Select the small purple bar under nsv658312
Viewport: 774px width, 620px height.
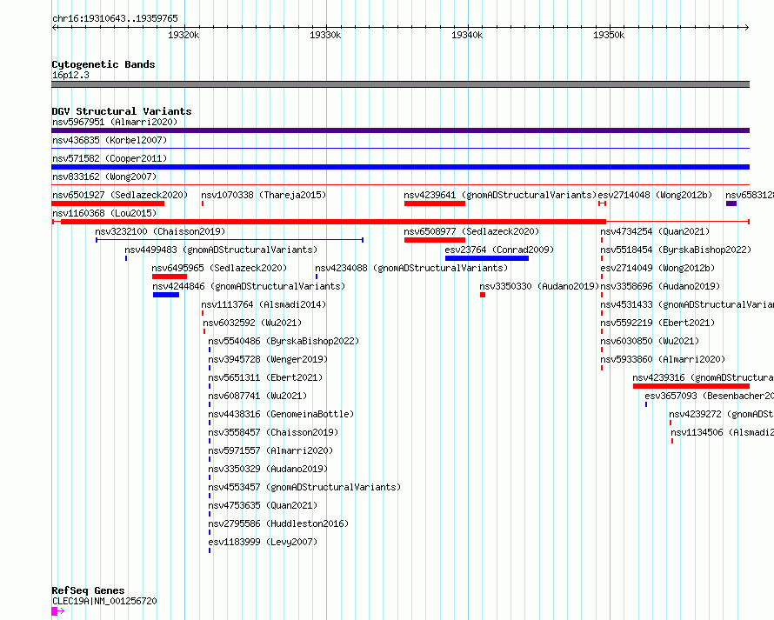(x=731, y=203)
